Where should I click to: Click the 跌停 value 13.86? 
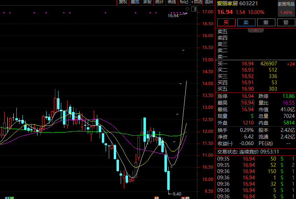[x=288, y=96]
